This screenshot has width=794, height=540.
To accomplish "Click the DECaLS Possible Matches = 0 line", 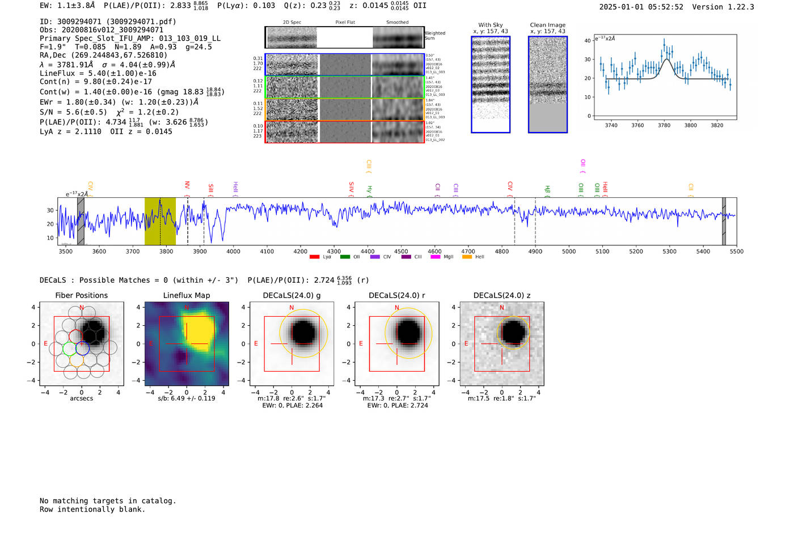I will coord(139,280).
